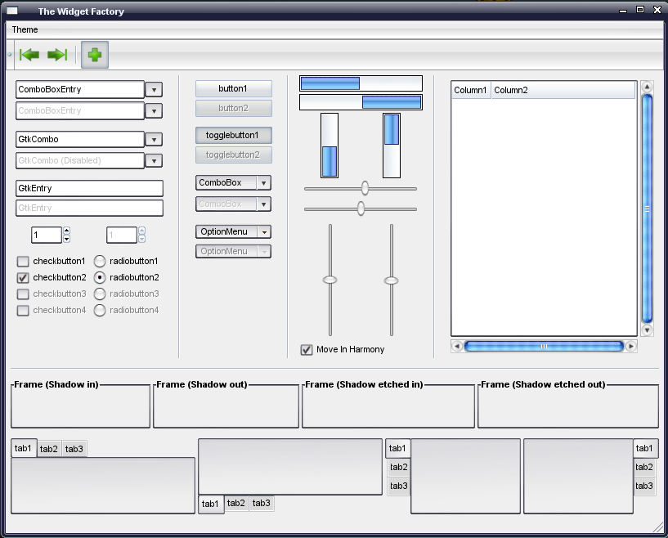Select tab3 in right-tabbed notebook
Image resolution: width=668 pixels, height=538 pixels.
coord(644,486)
